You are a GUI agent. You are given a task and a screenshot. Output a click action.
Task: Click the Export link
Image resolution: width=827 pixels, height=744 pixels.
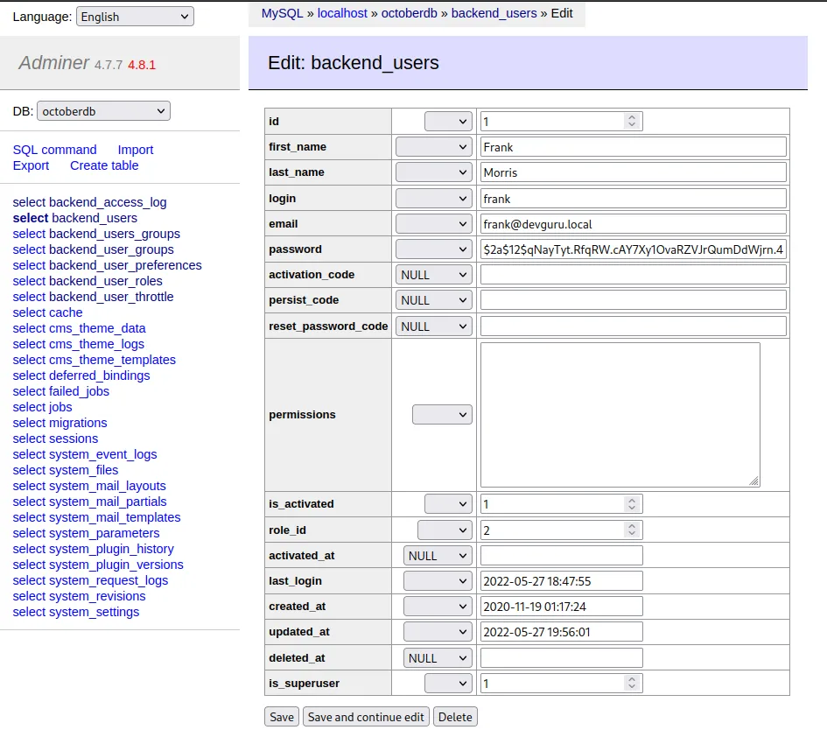[31, 165]
